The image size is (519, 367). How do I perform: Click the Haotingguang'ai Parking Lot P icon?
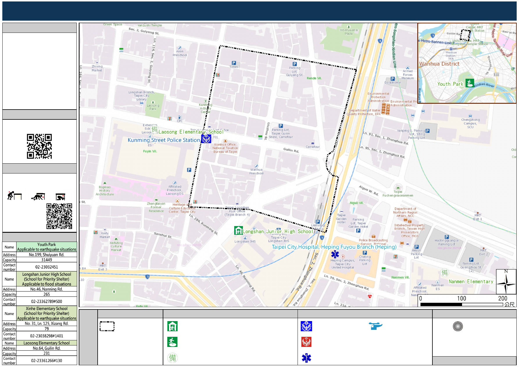pos(447,237)
